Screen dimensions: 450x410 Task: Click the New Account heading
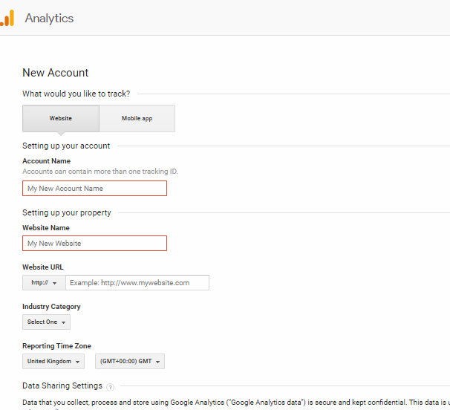click(56, 73)
